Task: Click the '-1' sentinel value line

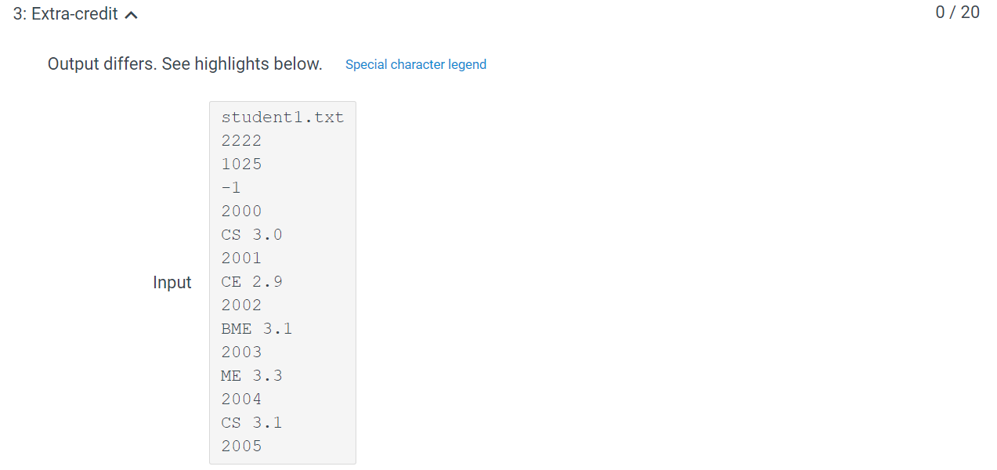Action: pos(230,187)
